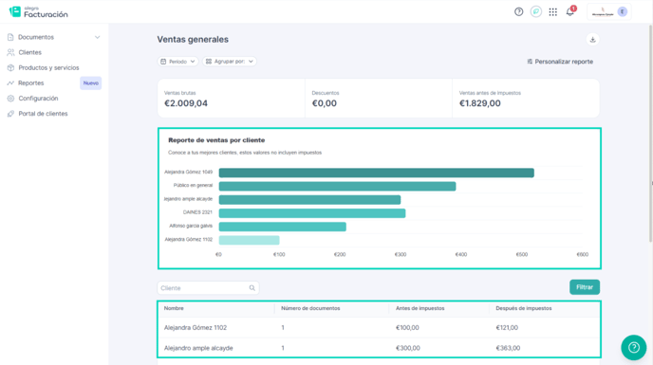Click the Filtrar button

(x=585, y=287)
